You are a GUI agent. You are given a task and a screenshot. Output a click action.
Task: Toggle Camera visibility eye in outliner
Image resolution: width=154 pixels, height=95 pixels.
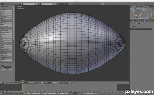point(148,14)
